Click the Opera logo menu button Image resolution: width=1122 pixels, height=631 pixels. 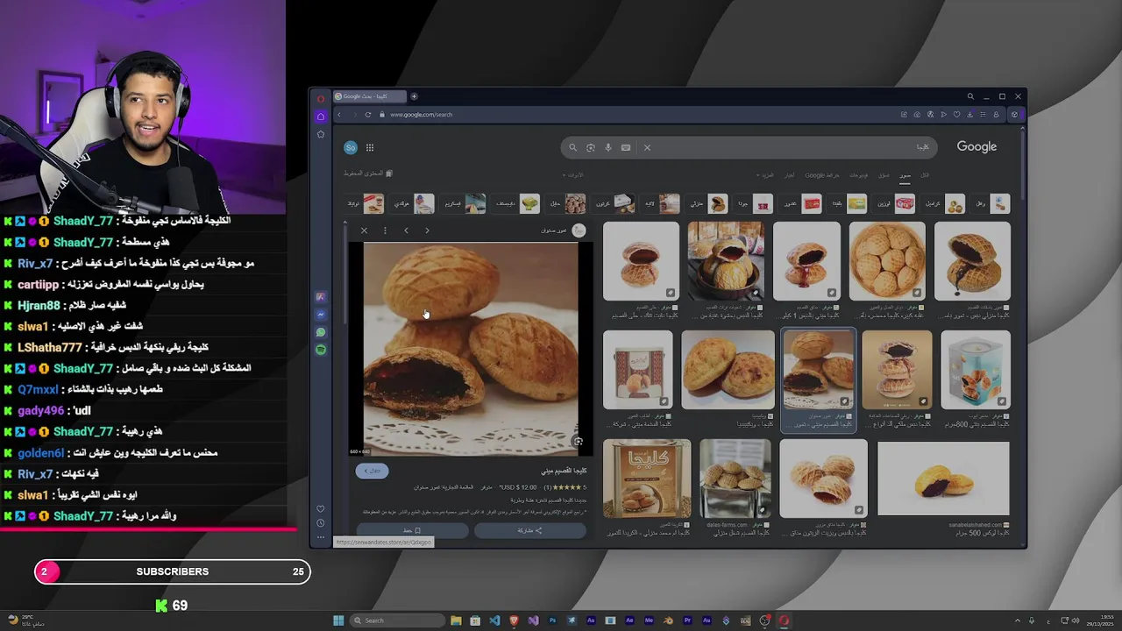click(321, 97)
